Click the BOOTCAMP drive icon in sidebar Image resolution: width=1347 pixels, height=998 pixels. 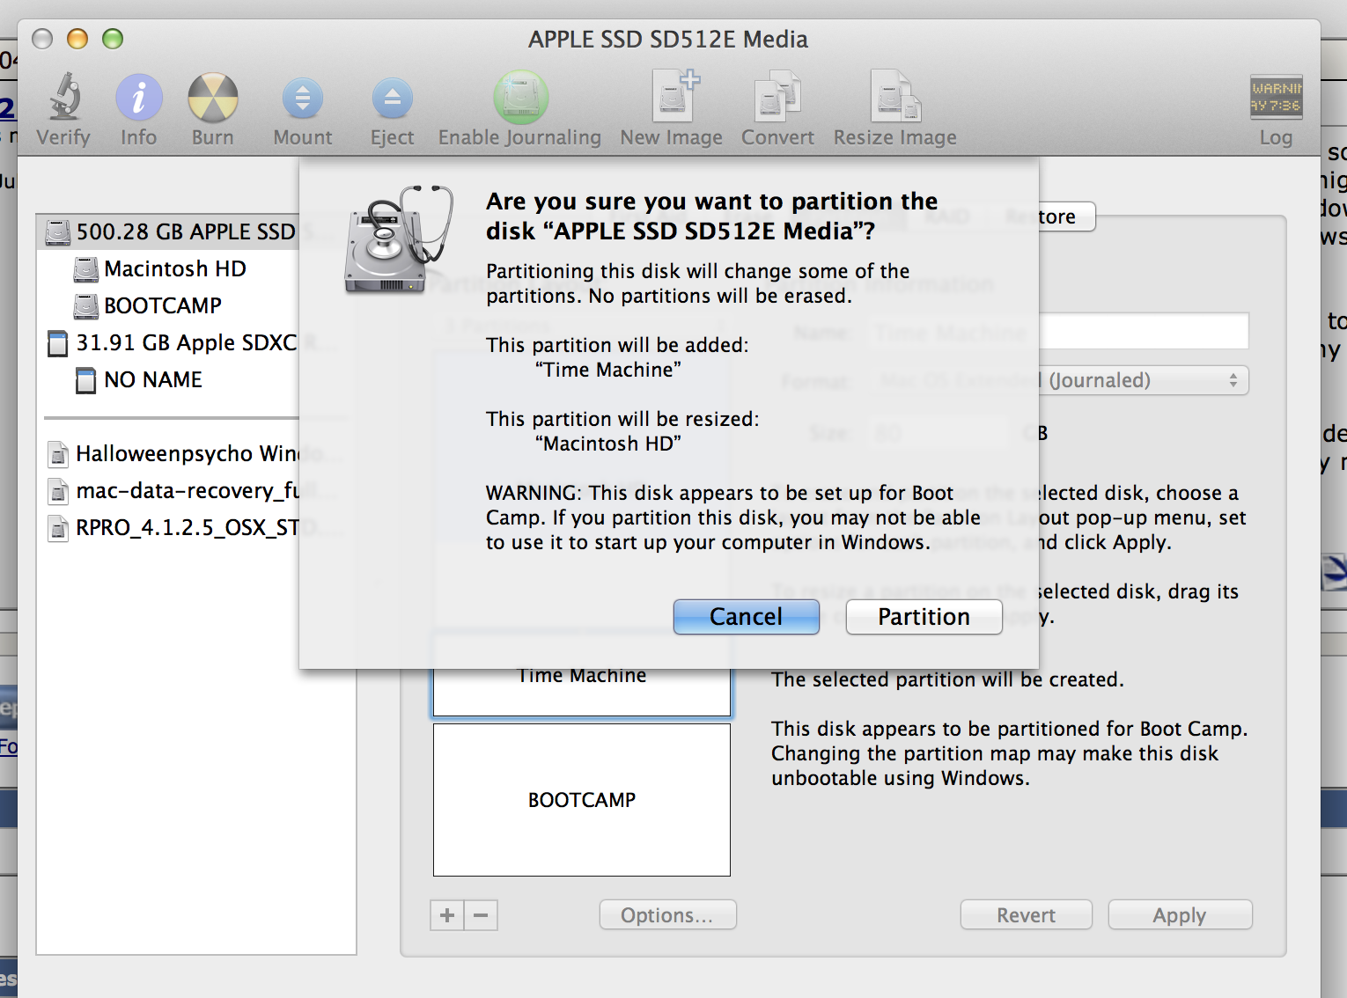click(86, 306)
